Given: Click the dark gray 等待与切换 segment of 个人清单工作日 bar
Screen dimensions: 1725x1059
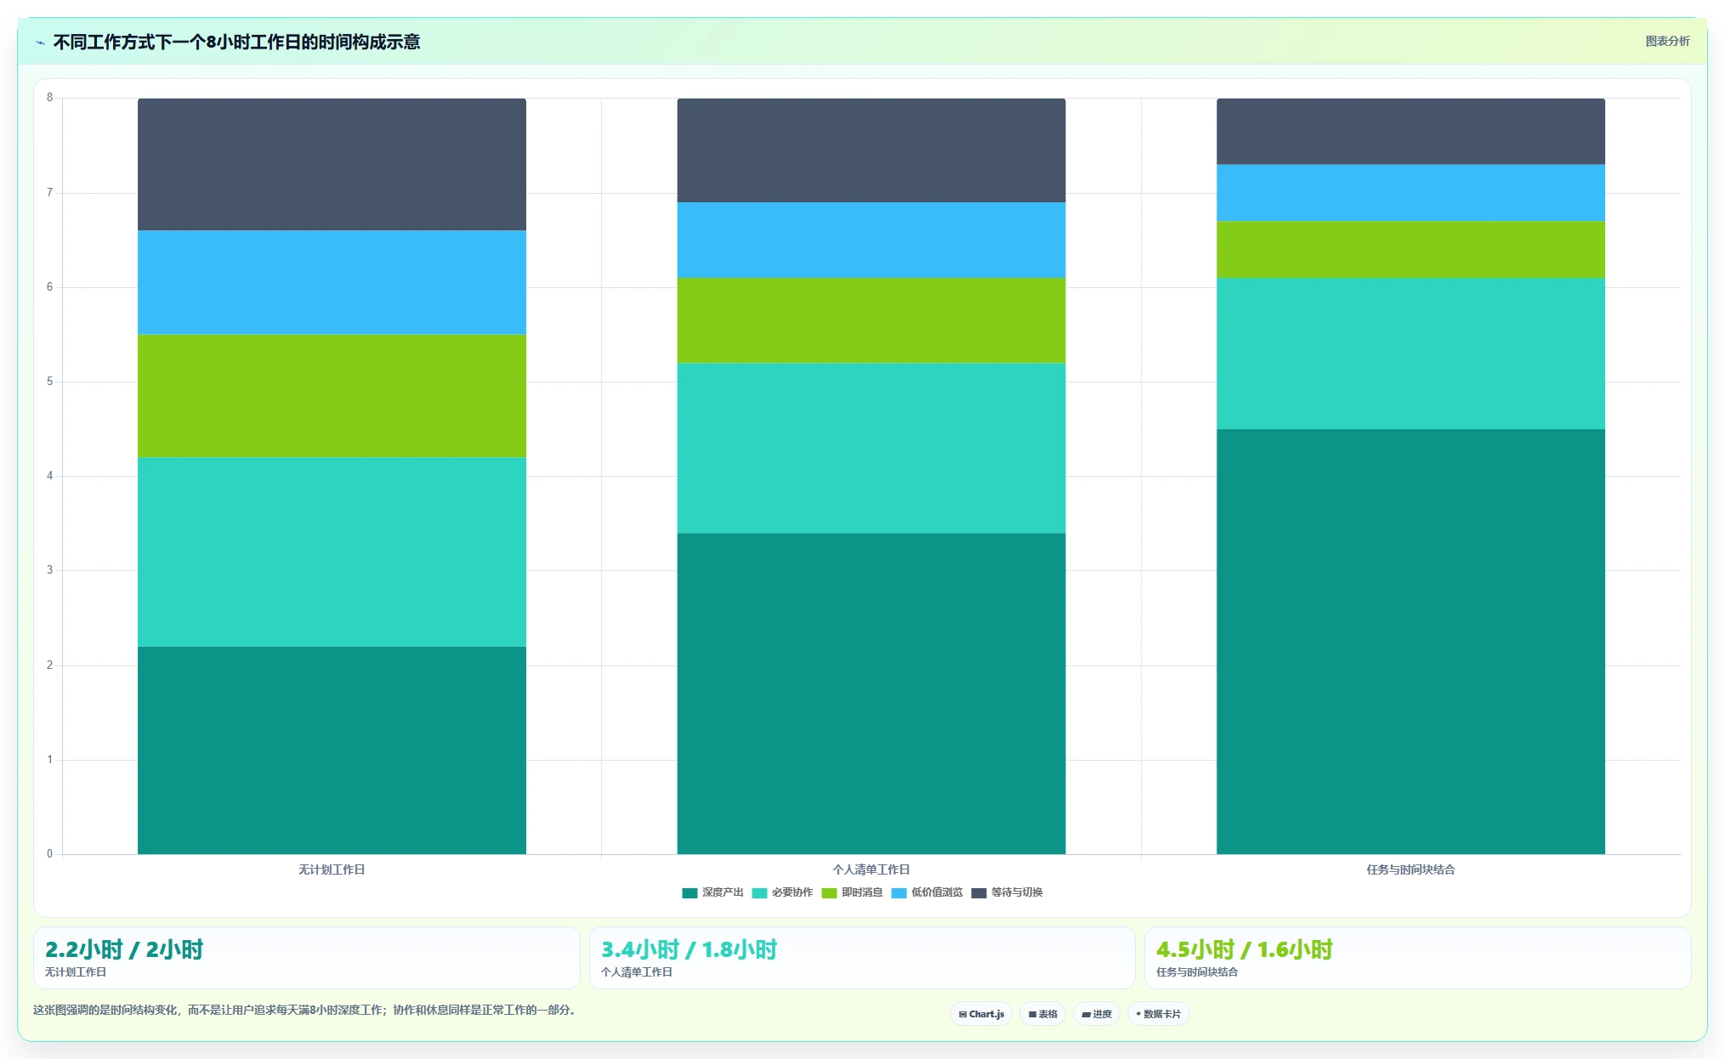Looking at the screenshot, I should coord(871,150).
